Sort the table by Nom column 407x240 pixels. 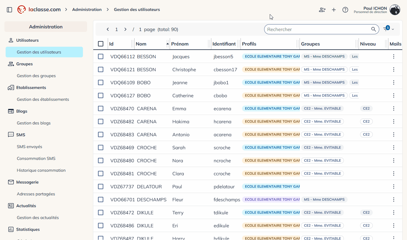(141, 44)
